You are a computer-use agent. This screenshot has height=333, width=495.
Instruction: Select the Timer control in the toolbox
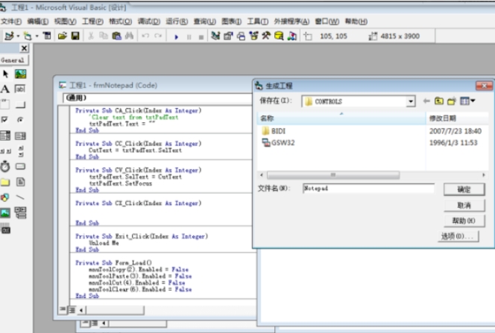tap(5, 166)
